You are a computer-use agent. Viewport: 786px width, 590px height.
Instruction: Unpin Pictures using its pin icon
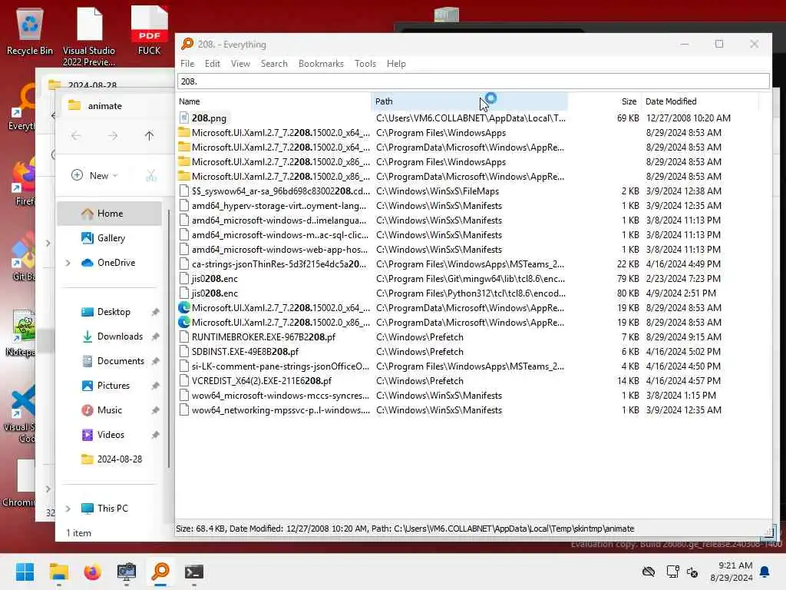pyautogui.click(x=155, y=386)
